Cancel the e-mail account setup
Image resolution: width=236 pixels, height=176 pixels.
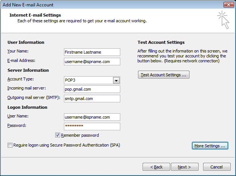tap(217, 167)
